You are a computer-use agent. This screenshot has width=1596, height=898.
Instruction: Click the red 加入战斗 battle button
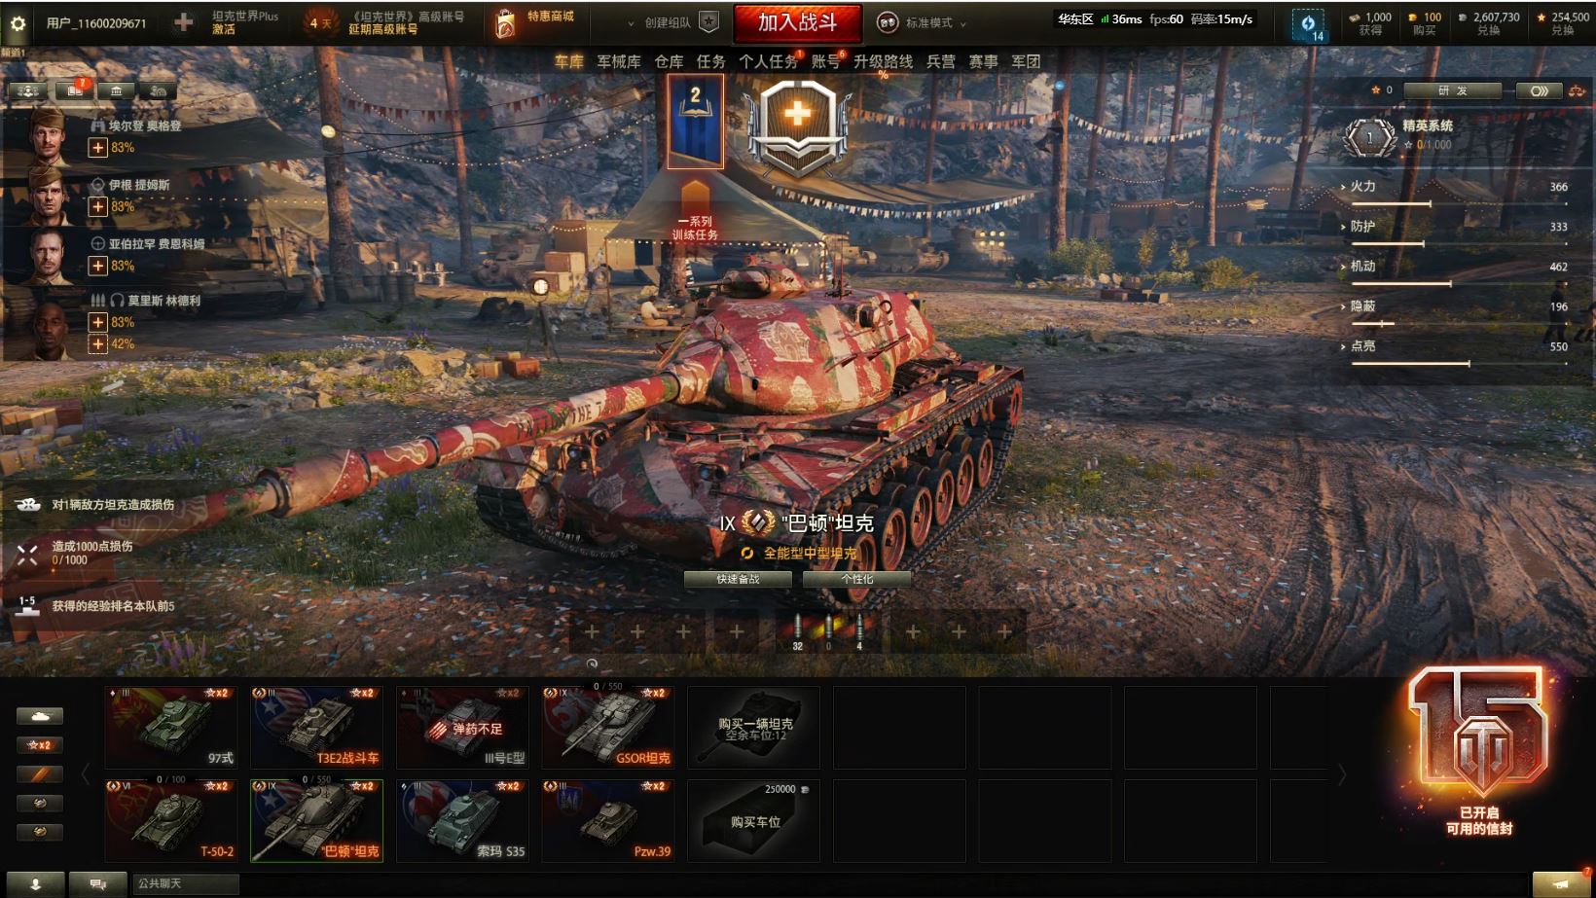click(797, 22)
